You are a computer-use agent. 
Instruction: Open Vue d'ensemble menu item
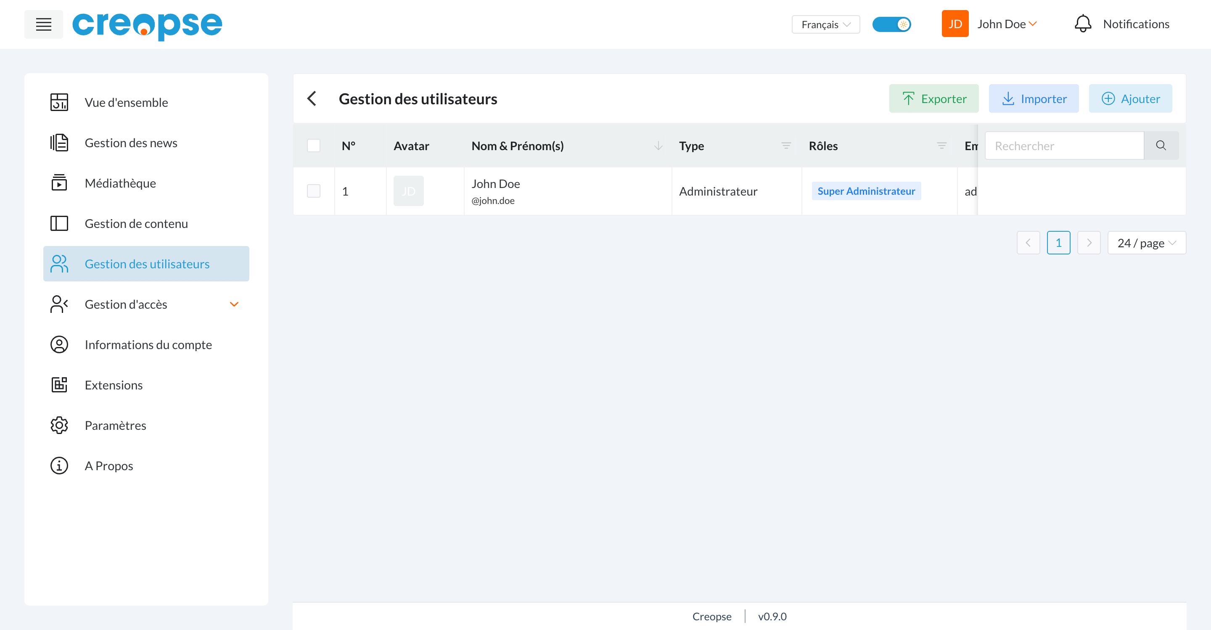tap(146, 102)
